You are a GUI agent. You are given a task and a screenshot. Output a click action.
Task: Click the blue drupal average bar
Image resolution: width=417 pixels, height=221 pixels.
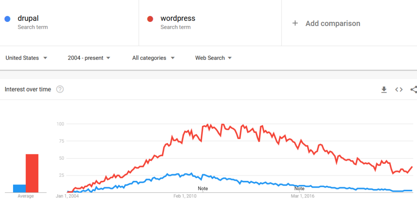(19, 188)
